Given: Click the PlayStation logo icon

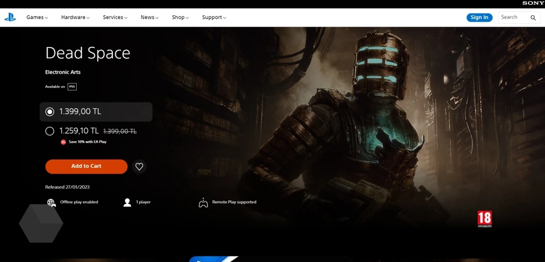Looking at the screenshot, I should pos(10,17).
